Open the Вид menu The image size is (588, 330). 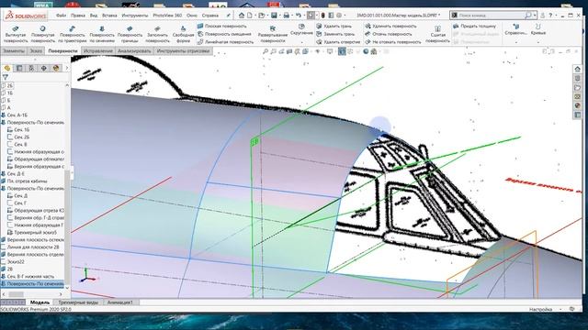click(94, 16)
